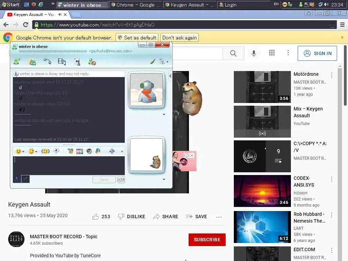Screen dimensions: 348x261
Task: Open Messenger show-menu dropdown icon
Action: [x=164, y=62]
